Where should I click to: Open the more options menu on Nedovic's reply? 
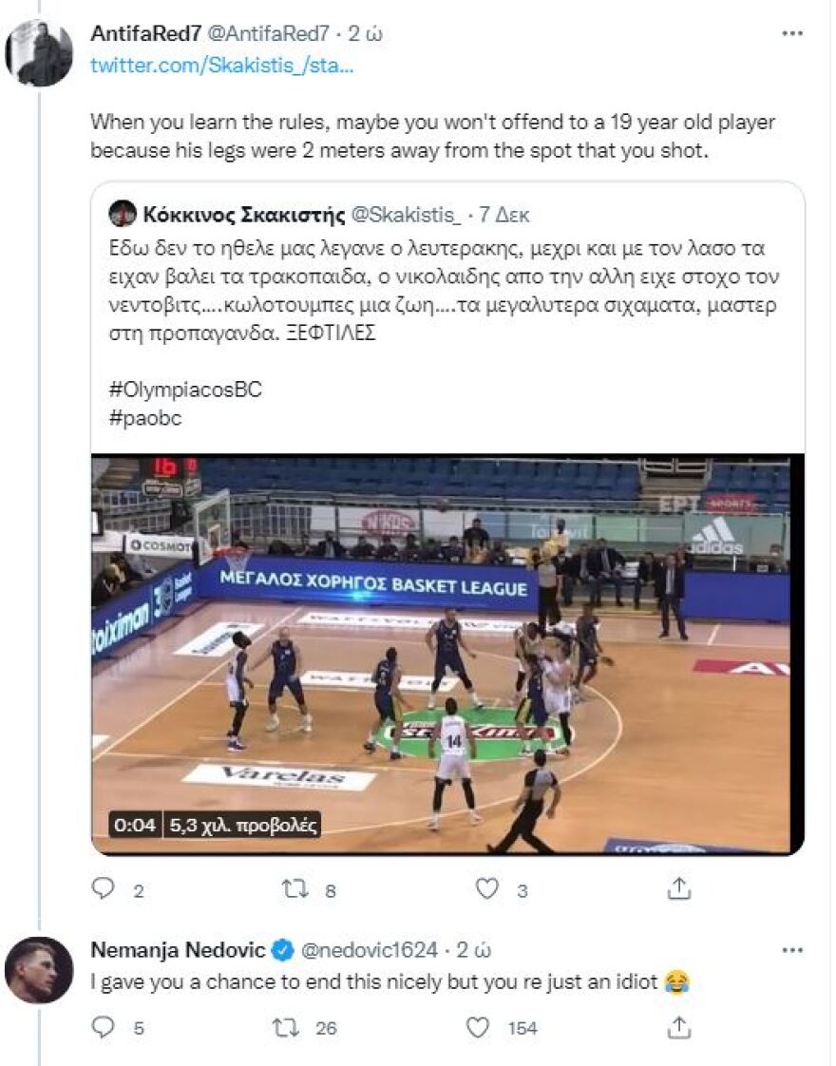(790, 950)
